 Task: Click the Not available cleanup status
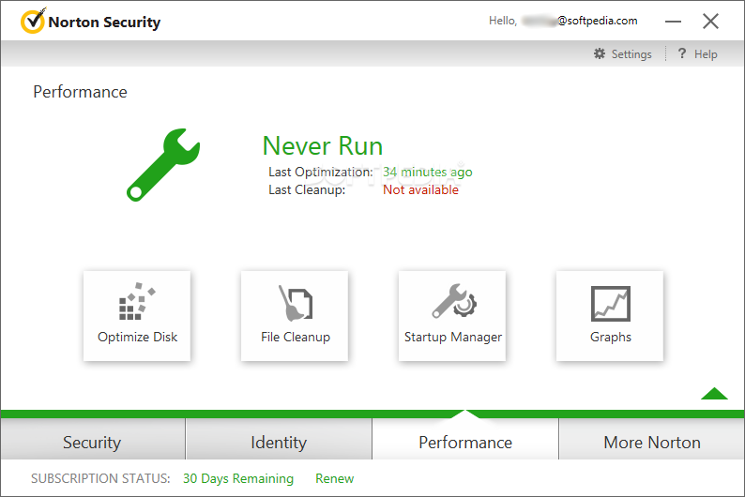point(421,189)
